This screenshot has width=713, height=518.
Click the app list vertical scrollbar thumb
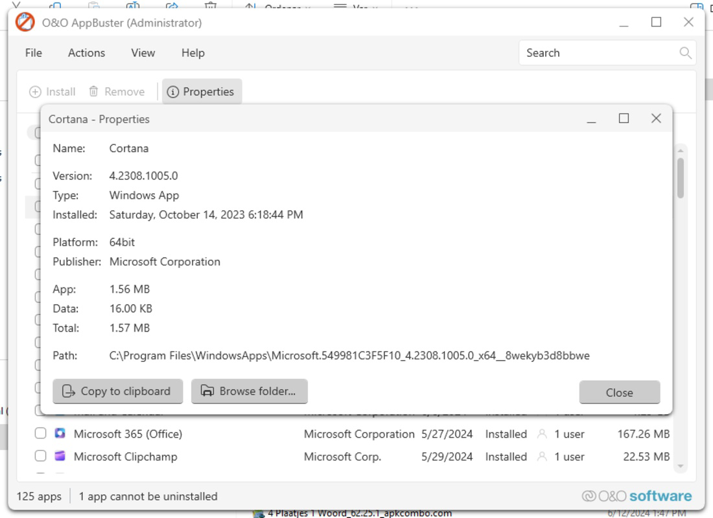pyautogui.click(x=680, y=177)
